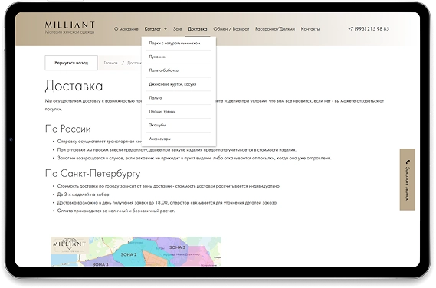Expand the Каталог dropdown chevron
Viewport: 436px width, 288px height.
[166, 28]
